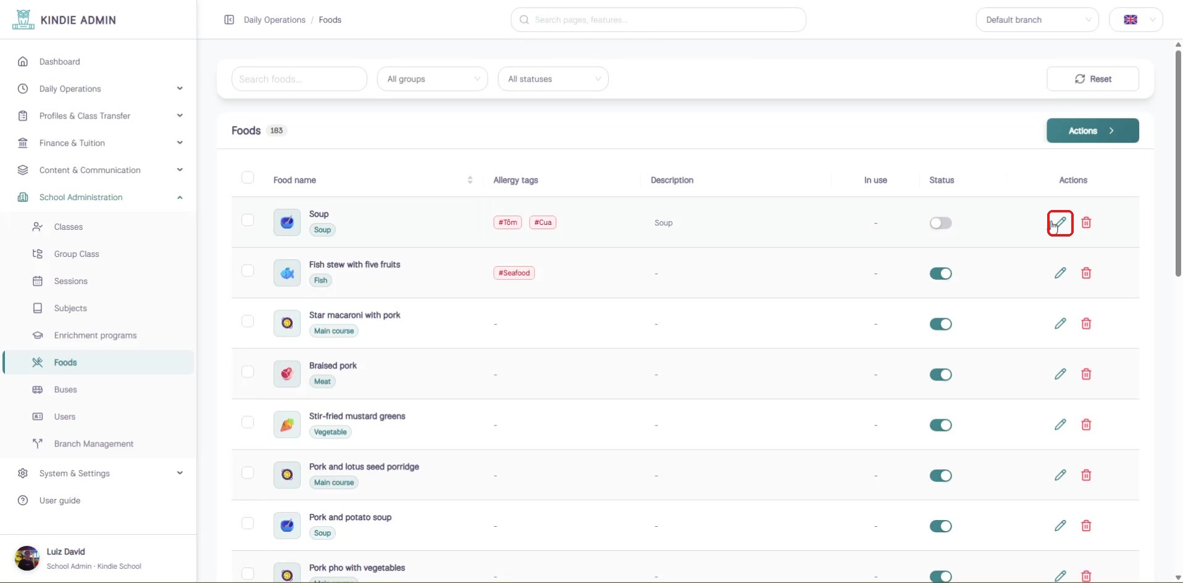
Task: Click the sort arrows on Food name column
Action: [x=470, y=180]
